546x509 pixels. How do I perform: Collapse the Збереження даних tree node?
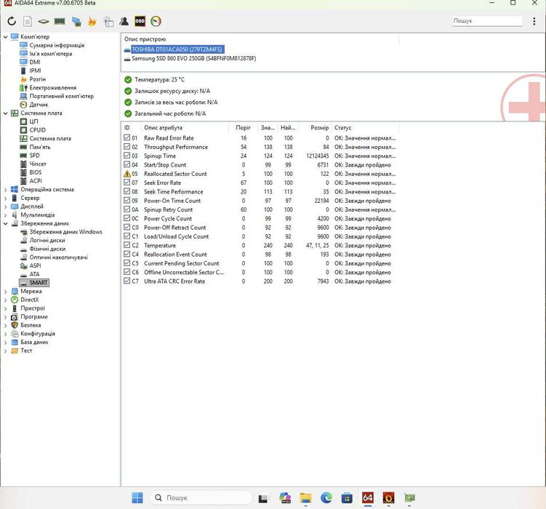click(x=5, y=223)
